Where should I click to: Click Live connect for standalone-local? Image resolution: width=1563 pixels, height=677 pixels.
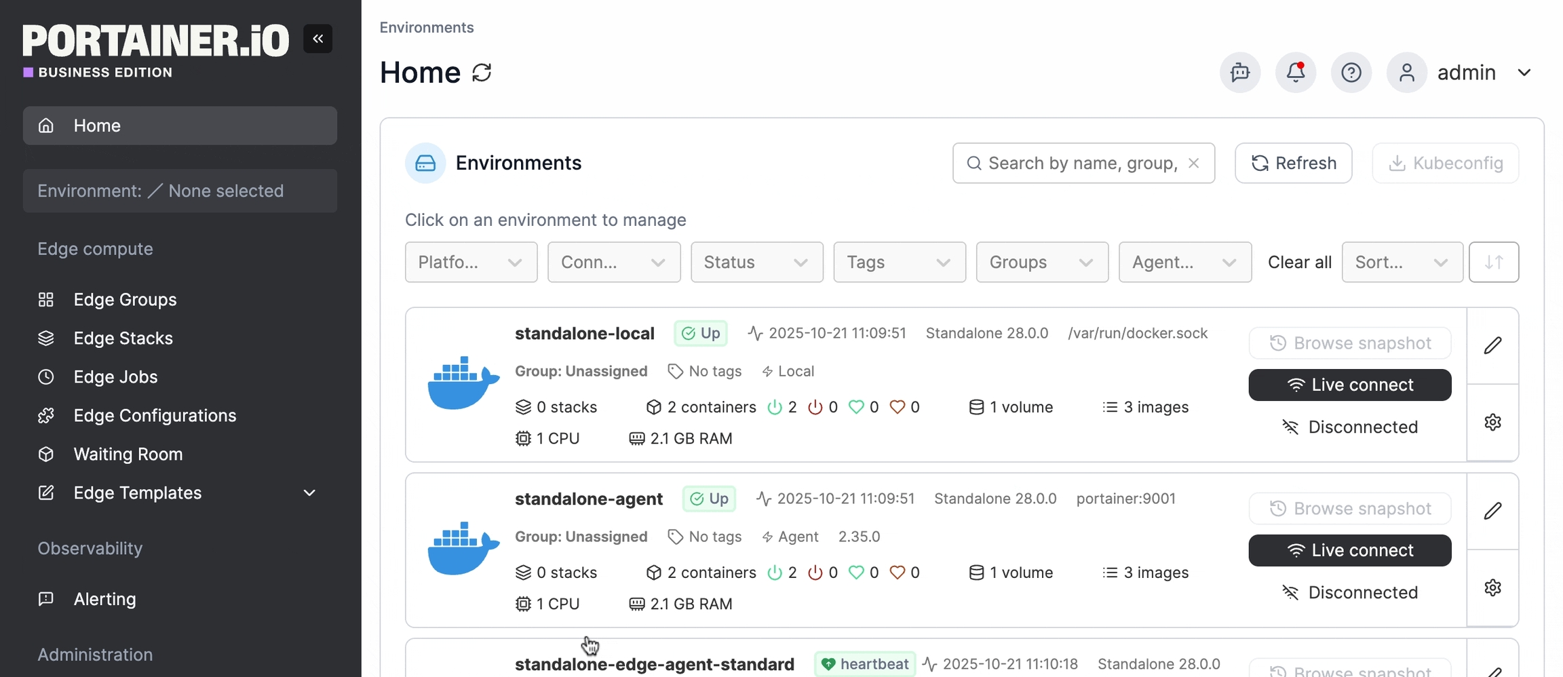[x=1349, y=385]
